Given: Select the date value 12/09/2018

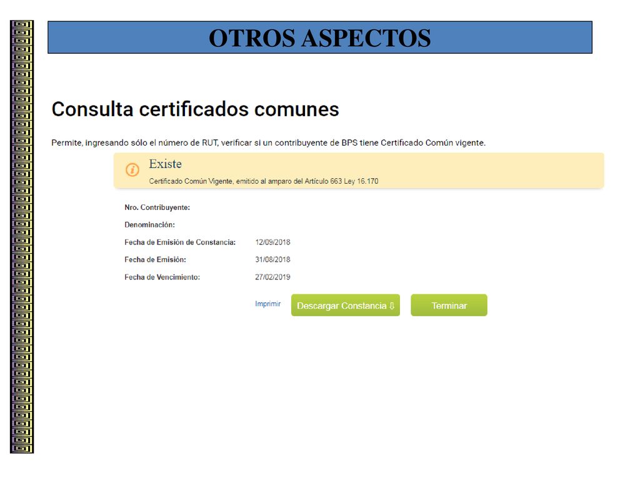Looking at the screenshot, I should click(x=272, y=242).
